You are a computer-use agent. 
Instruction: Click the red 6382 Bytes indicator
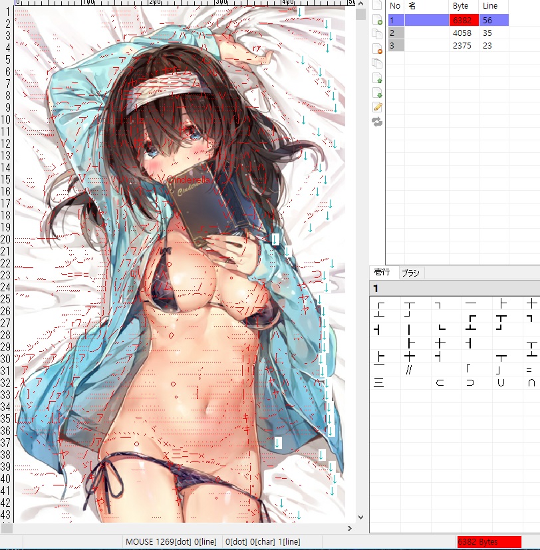click(x=489, y=542)
